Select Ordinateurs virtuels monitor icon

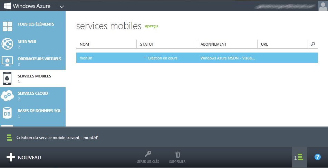coord(7,61)
